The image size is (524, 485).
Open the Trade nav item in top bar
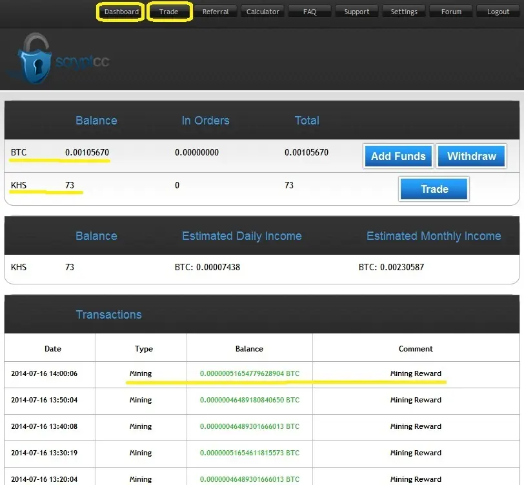pos(169,12)
